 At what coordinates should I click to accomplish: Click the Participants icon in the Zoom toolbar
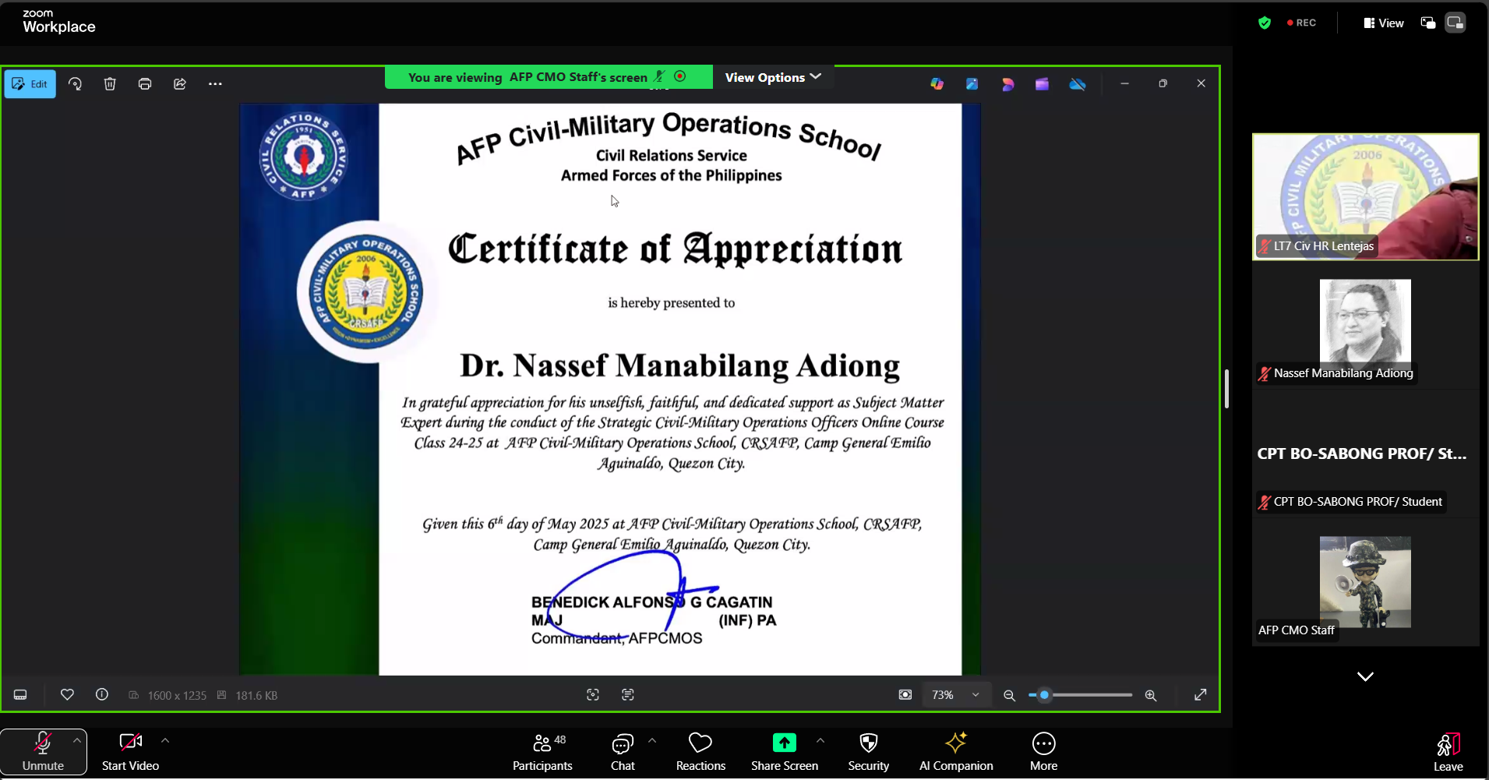click(x=542, y=752)
